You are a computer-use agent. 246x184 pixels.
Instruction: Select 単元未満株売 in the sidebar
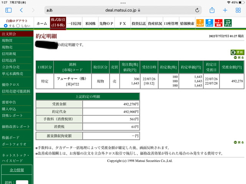click(x=12, y=74)
